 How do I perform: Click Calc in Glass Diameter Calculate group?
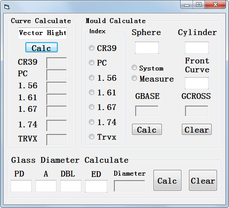(167, 180)
